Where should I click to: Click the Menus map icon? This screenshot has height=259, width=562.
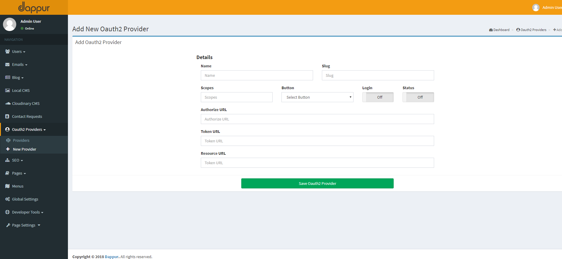pos(8,186)
